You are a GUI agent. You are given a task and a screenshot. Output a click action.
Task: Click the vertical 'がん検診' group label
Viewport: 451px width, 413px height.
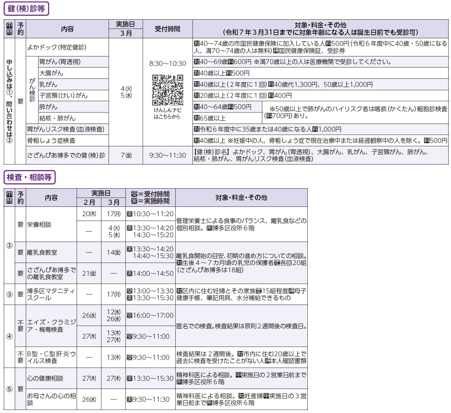(32, 89)
